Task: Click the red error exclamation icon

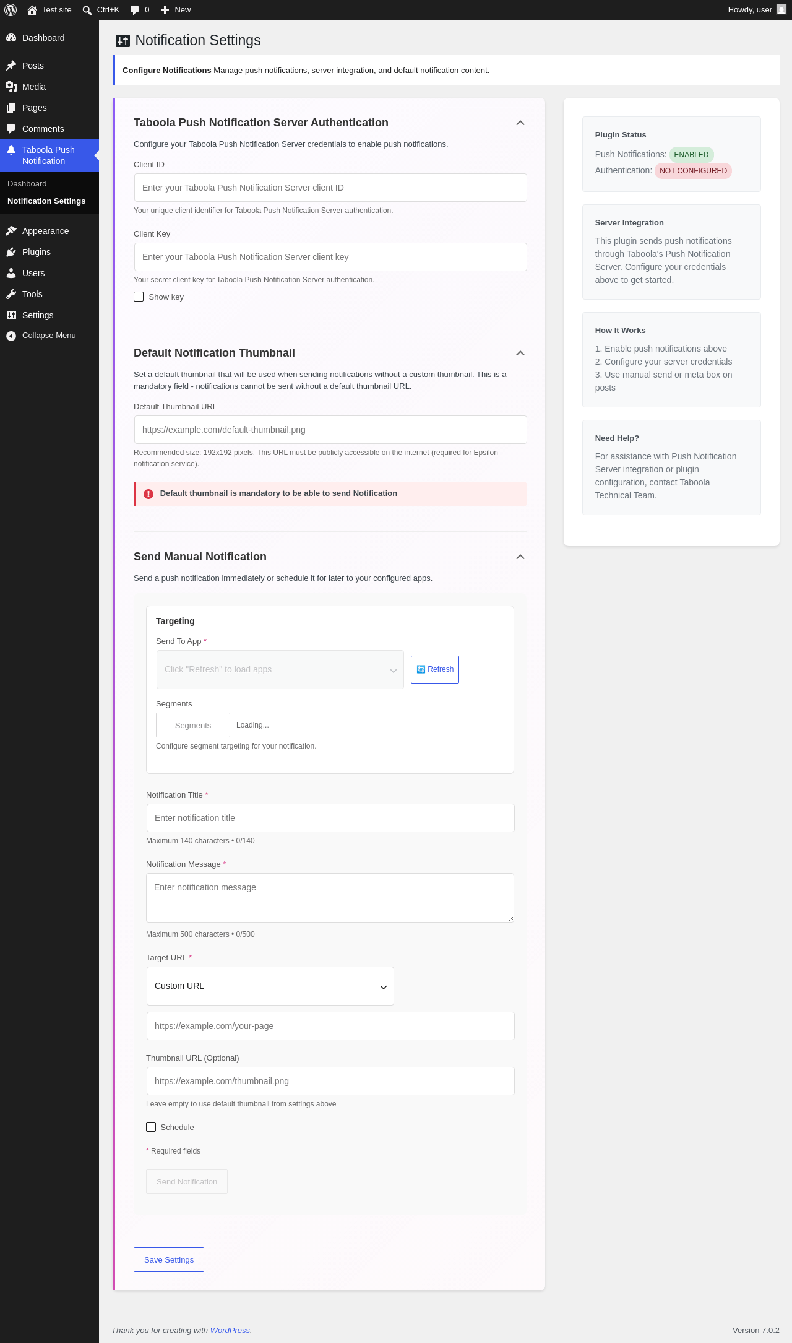Action: point(148,494)
